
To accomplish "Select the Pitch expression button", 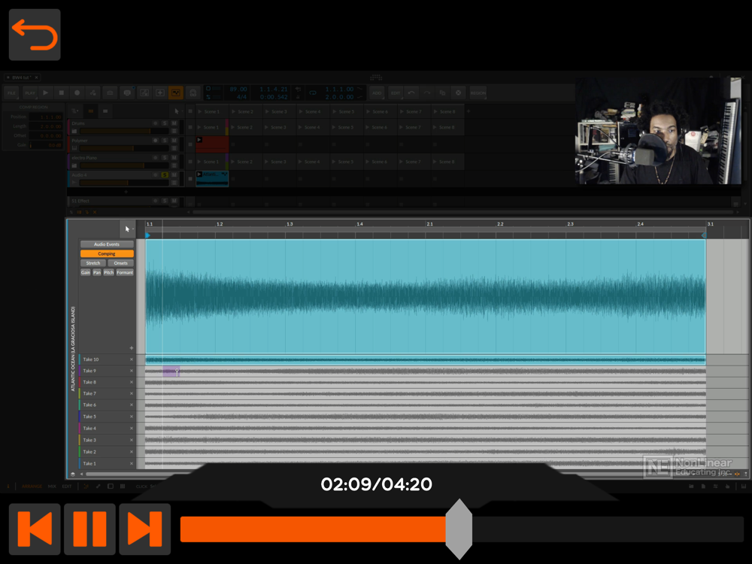I will point(109,272).
